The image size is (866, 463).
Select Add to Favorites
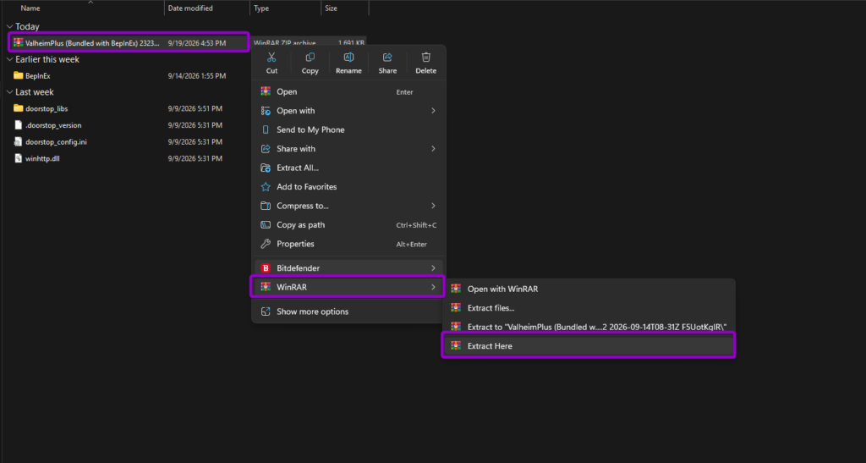pyautogui.click(x=348, y=187)
